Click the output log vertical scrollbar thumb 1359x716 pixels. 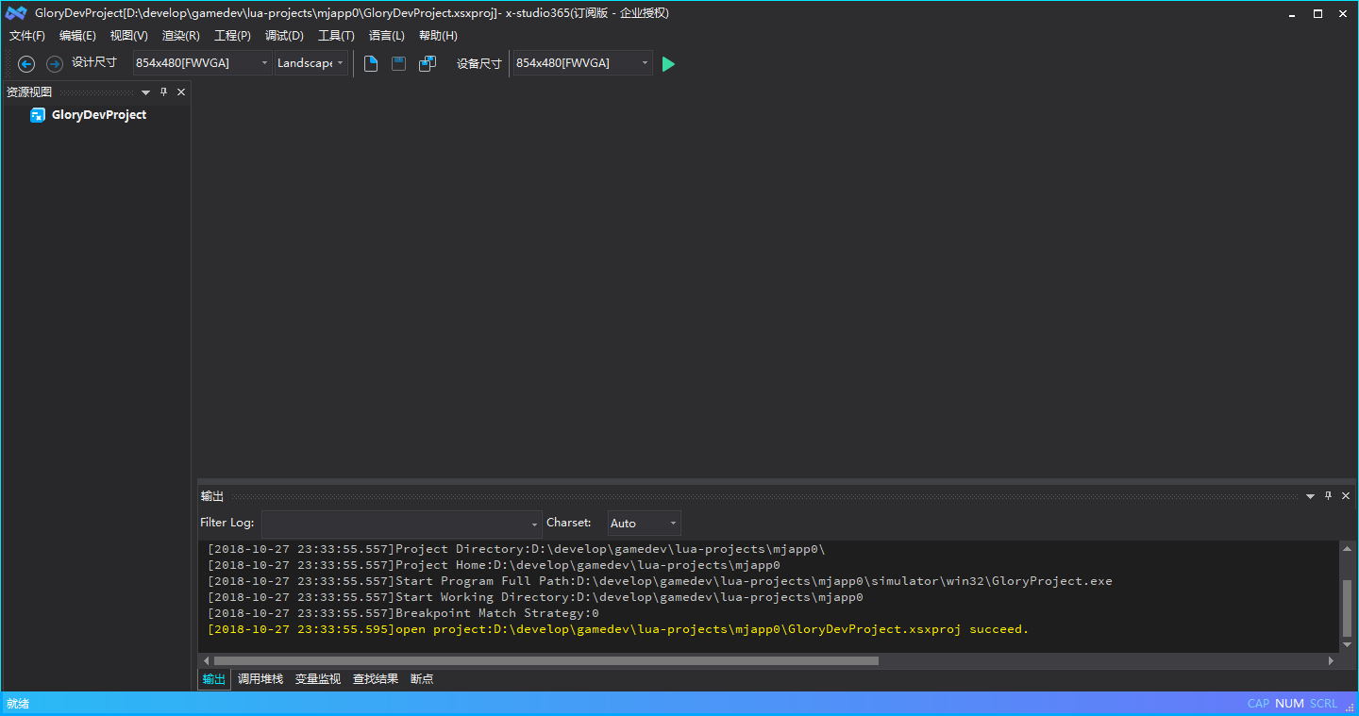[x=1347, y=608]
